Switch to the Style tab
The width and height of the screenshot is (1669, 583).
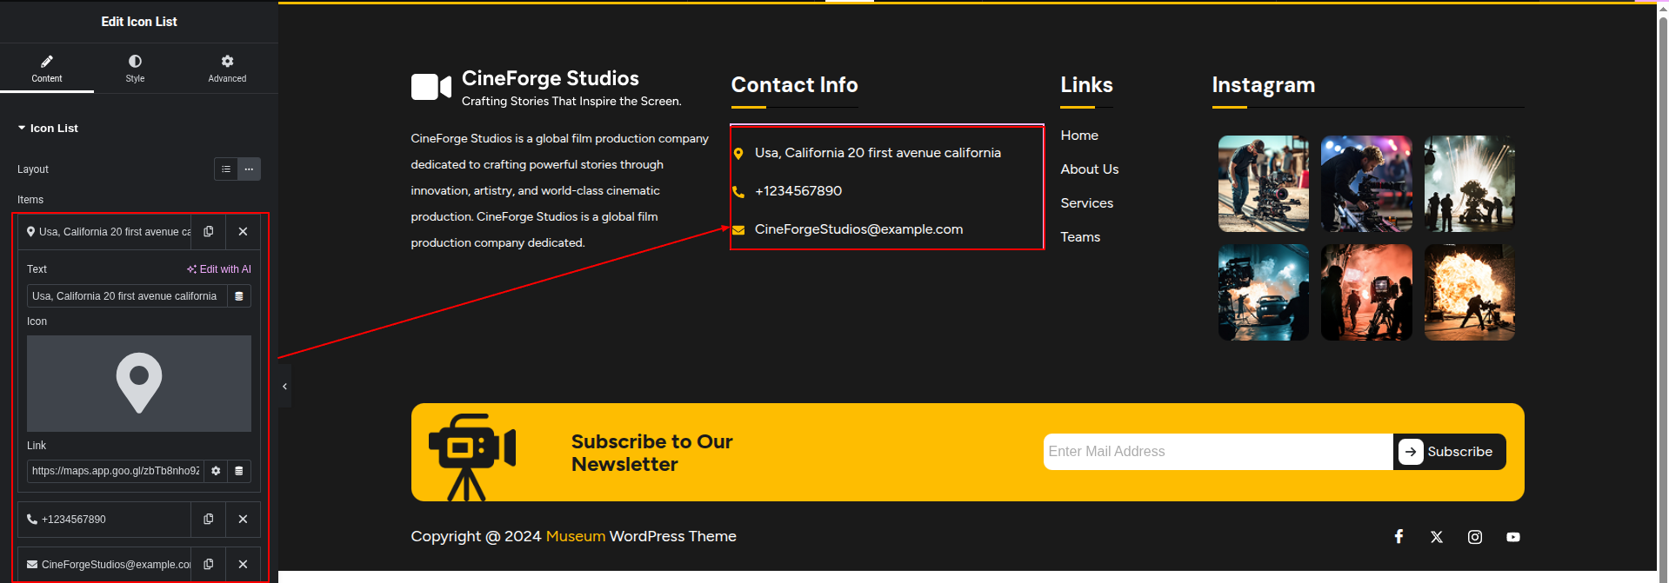pyautogui.click(x=135, y=69)
